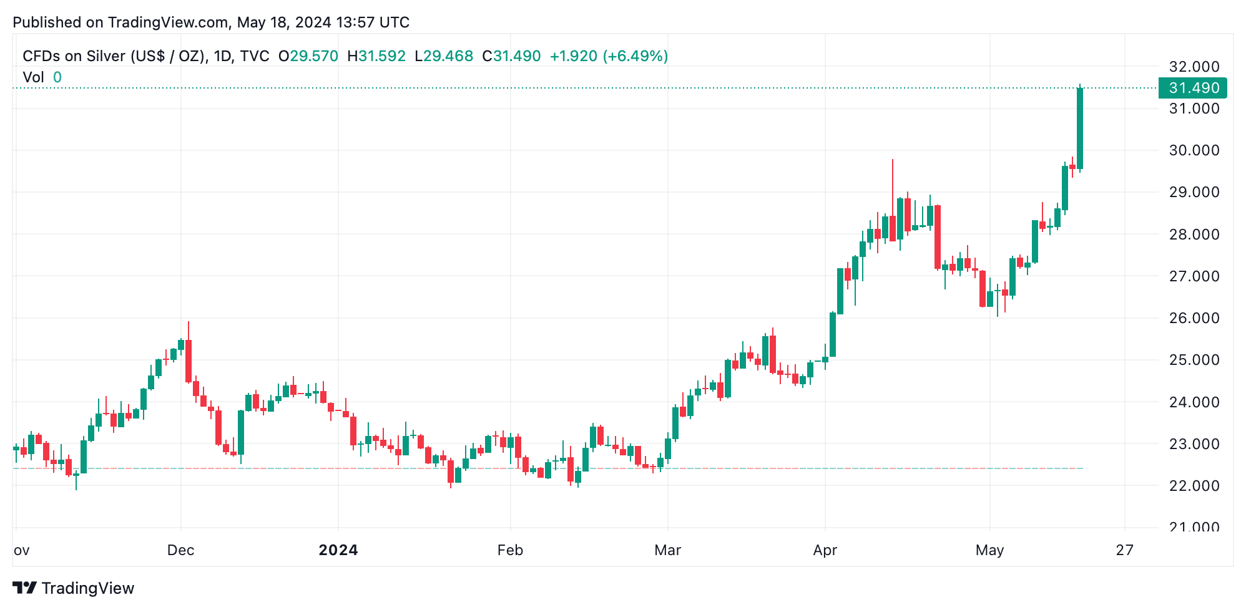
Task: Click the Low value 29.468 in legend
Action: 448,56
